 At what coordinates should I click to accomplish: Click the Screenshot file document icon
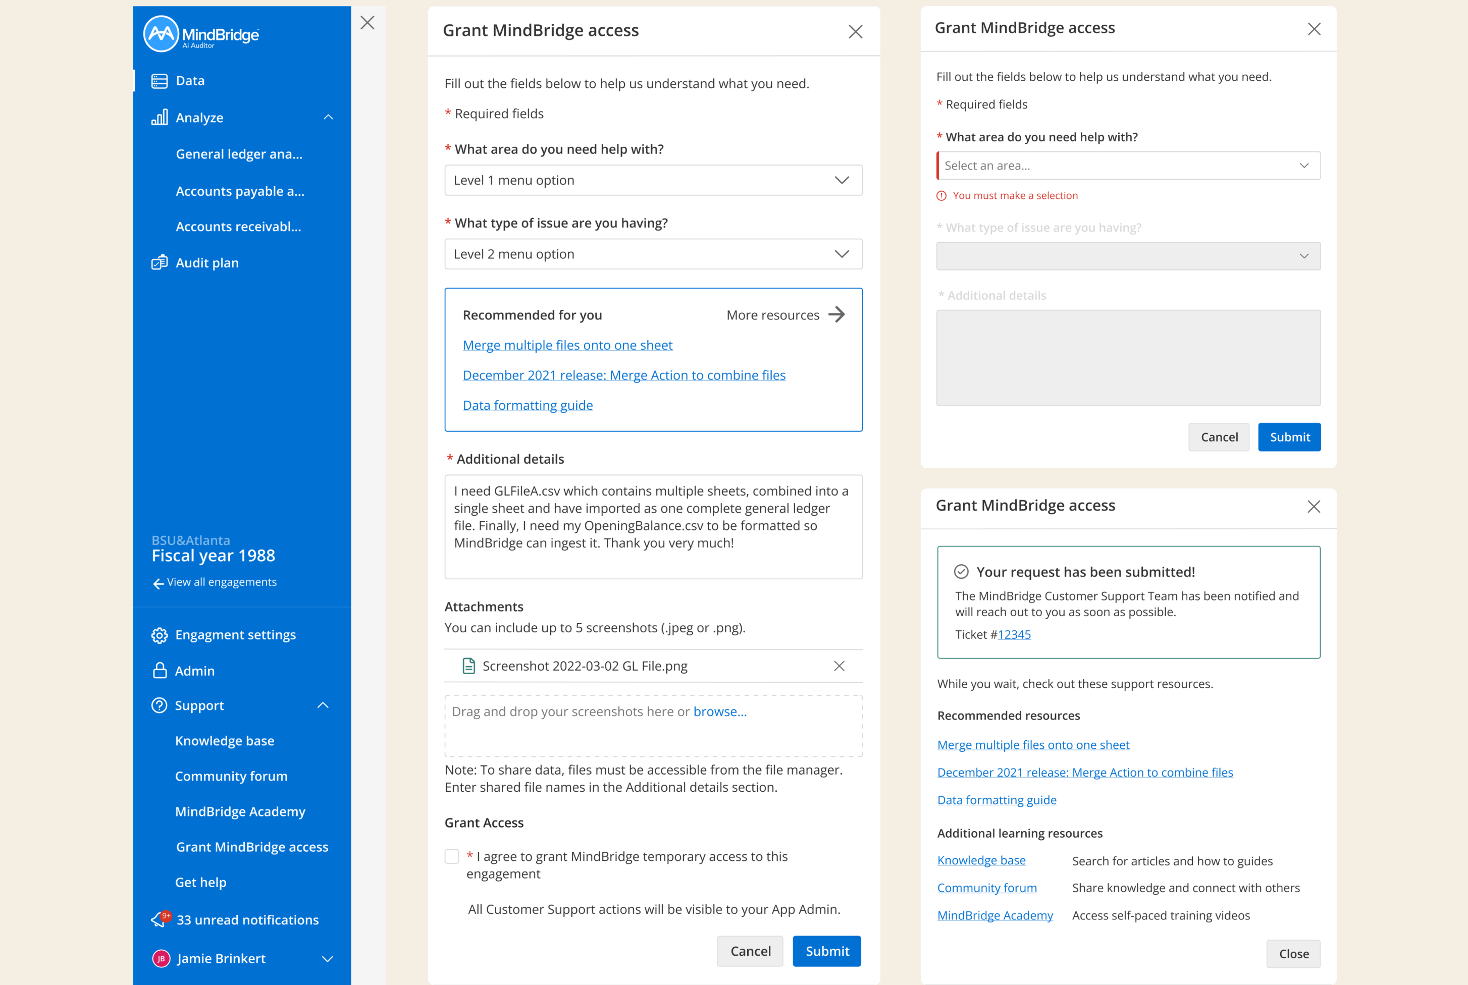pos(469,666)
